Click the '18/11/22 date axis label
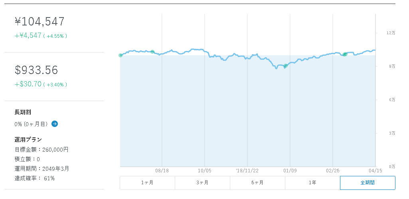This screenshot has height=199, width=409. (x=247, y=171)
